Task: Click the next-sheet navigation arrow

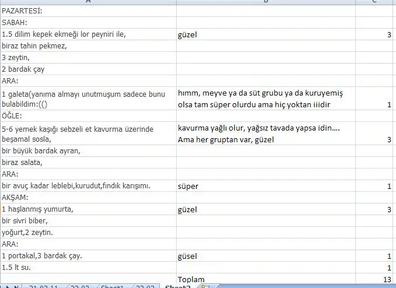Action: [8, 287]
